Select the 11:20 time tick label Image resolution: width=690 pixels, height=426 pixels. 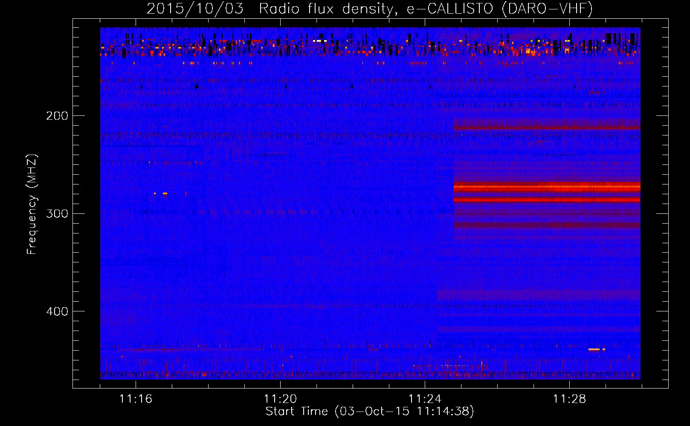coord(280,399)
